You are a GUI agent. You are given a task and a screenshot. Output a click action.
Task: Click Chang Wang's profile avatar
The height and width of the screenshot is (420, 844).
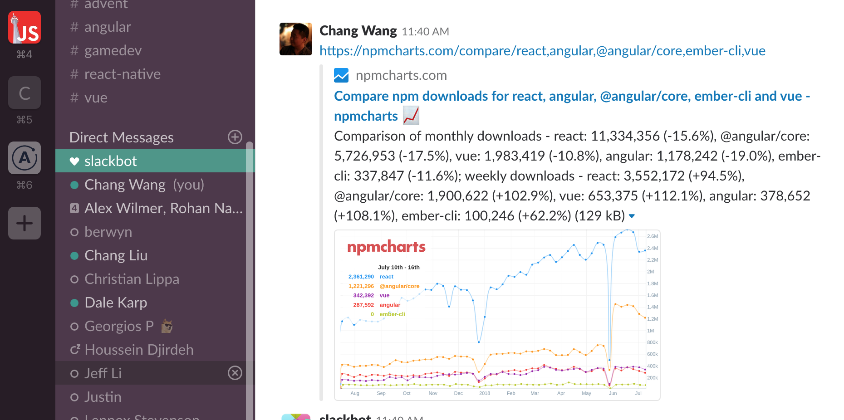pyautogui.click(x=296, y=39)
